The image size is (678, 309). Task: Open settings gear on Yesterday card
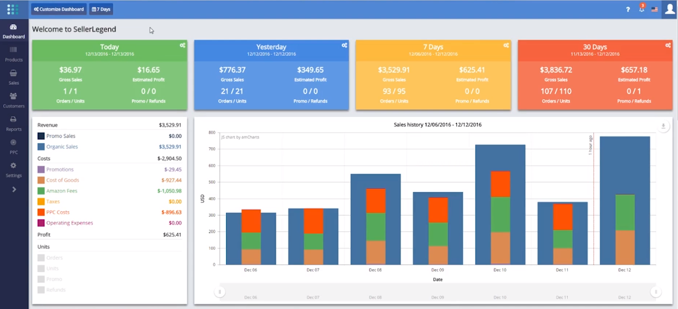click(344, 45)
